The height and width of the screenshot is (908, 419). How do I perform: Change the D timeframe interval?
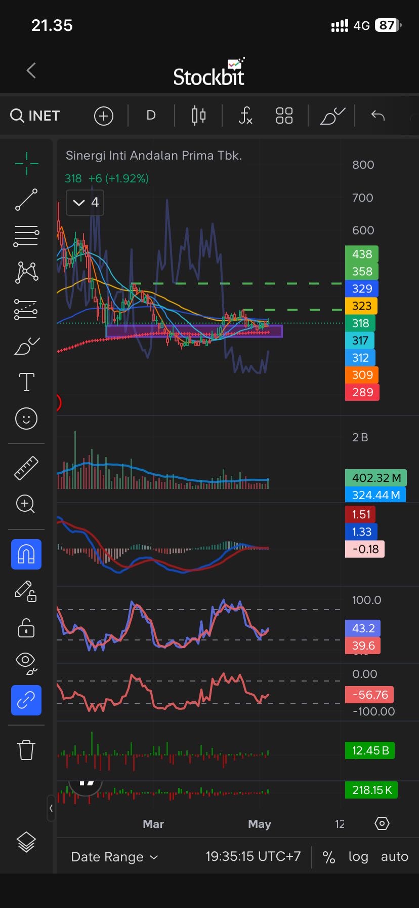(151, 116)
